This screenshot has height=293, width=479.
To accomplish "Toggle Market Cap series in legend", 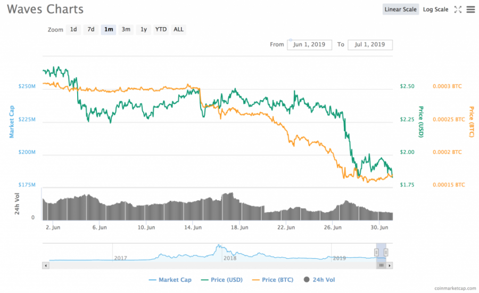I will pos(170,280).
